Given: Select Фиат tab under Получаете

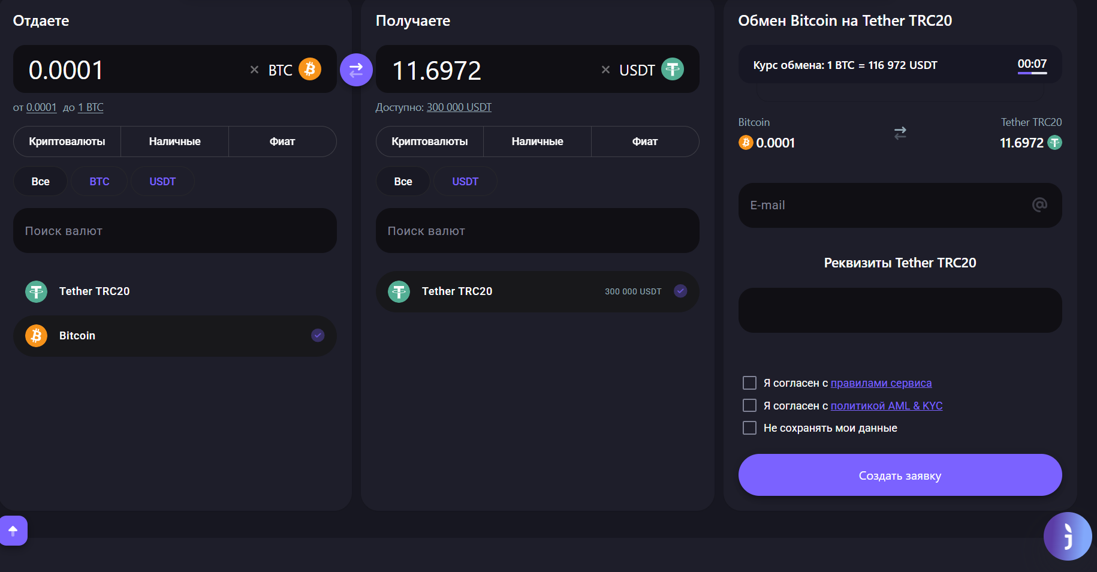Looking at the screenshot, I should 645,142.
